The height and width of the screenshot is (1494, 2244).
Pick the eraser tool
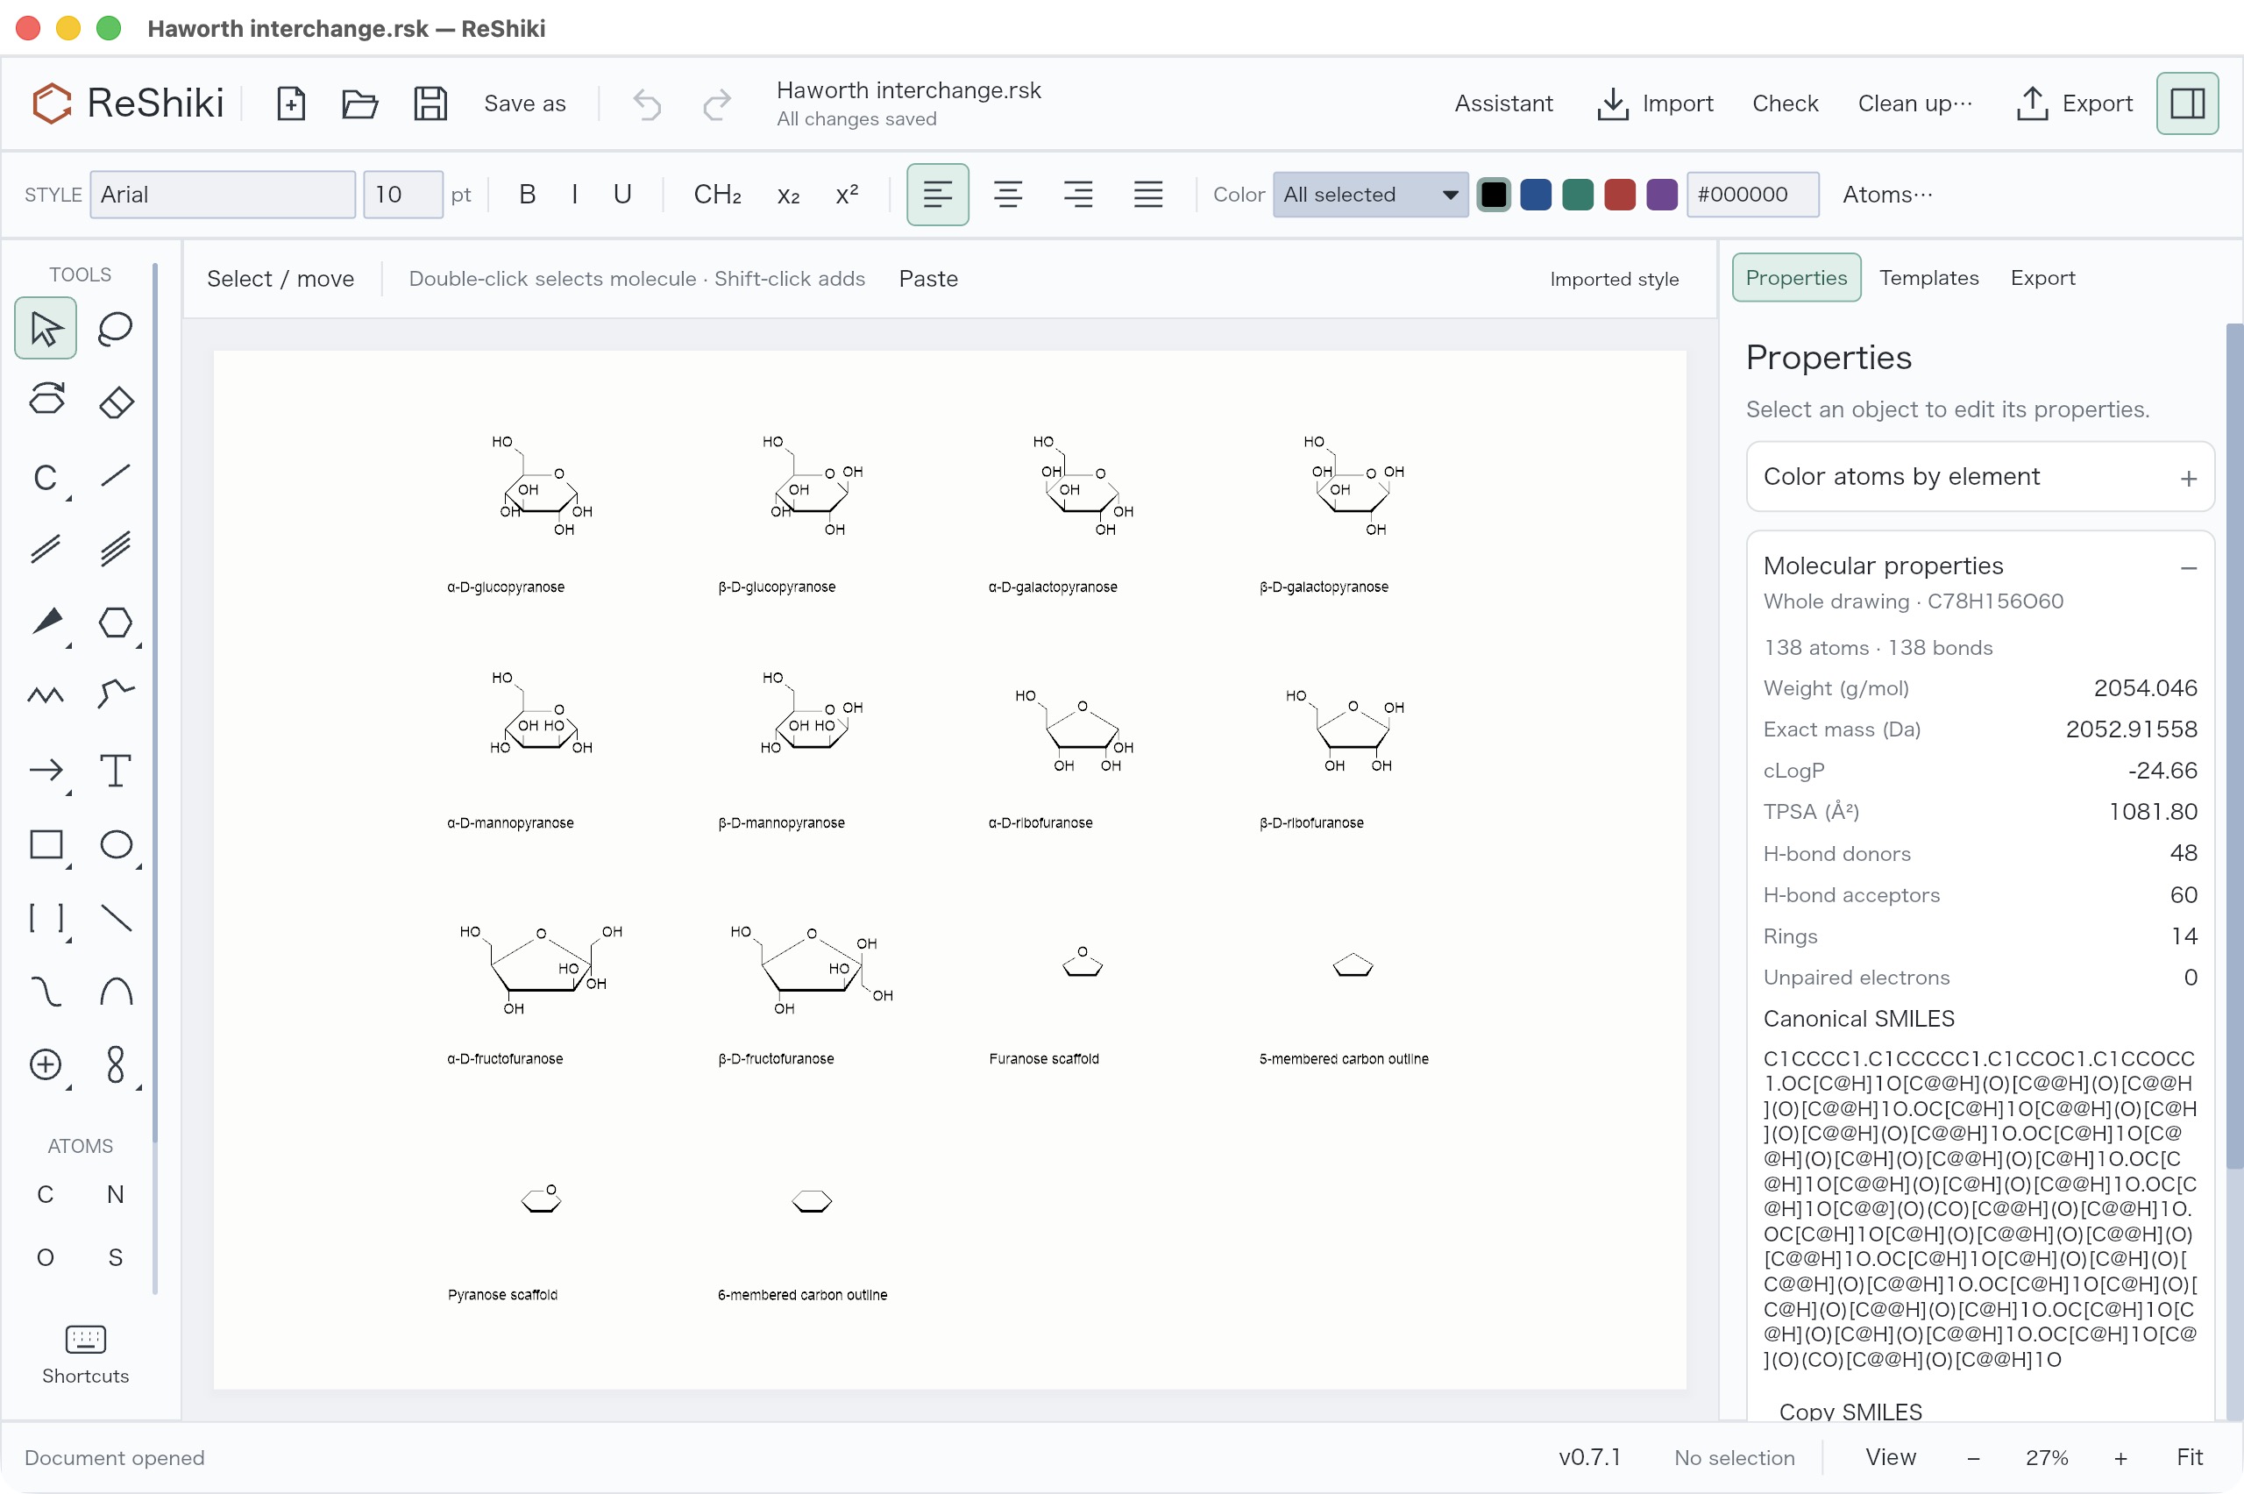[115, 402]
